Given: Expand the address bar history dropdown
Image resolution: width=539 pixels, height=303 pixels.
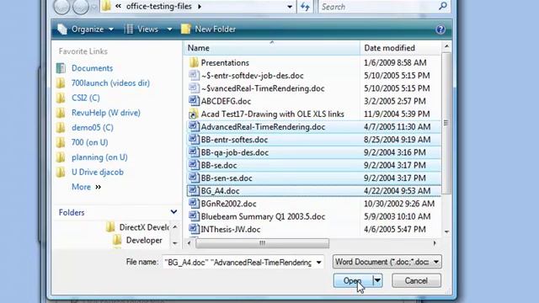Looking at the screenshot, I should [x=290, y=7].
